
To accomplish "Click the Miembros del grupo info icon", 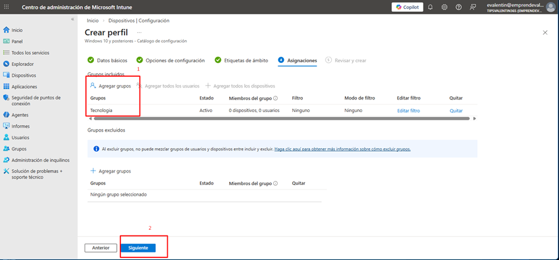I will [276, 98].
